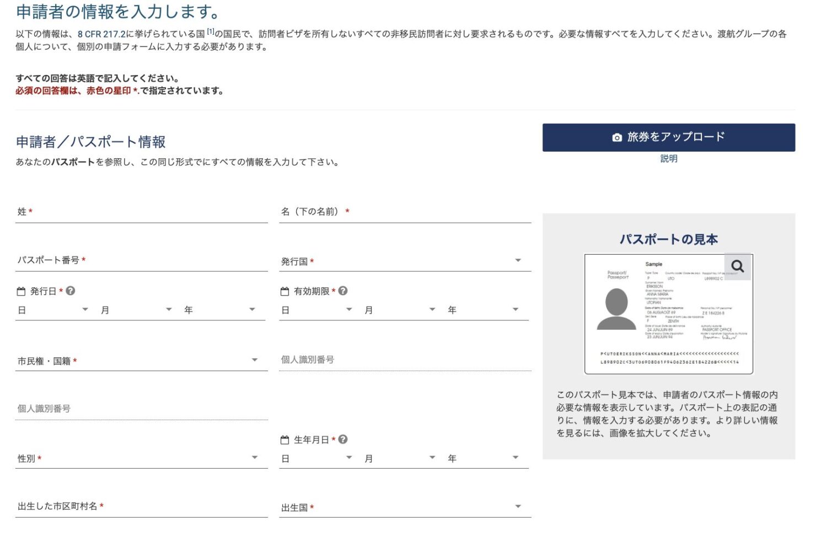Click the 姓 input field

coord(141,212)
